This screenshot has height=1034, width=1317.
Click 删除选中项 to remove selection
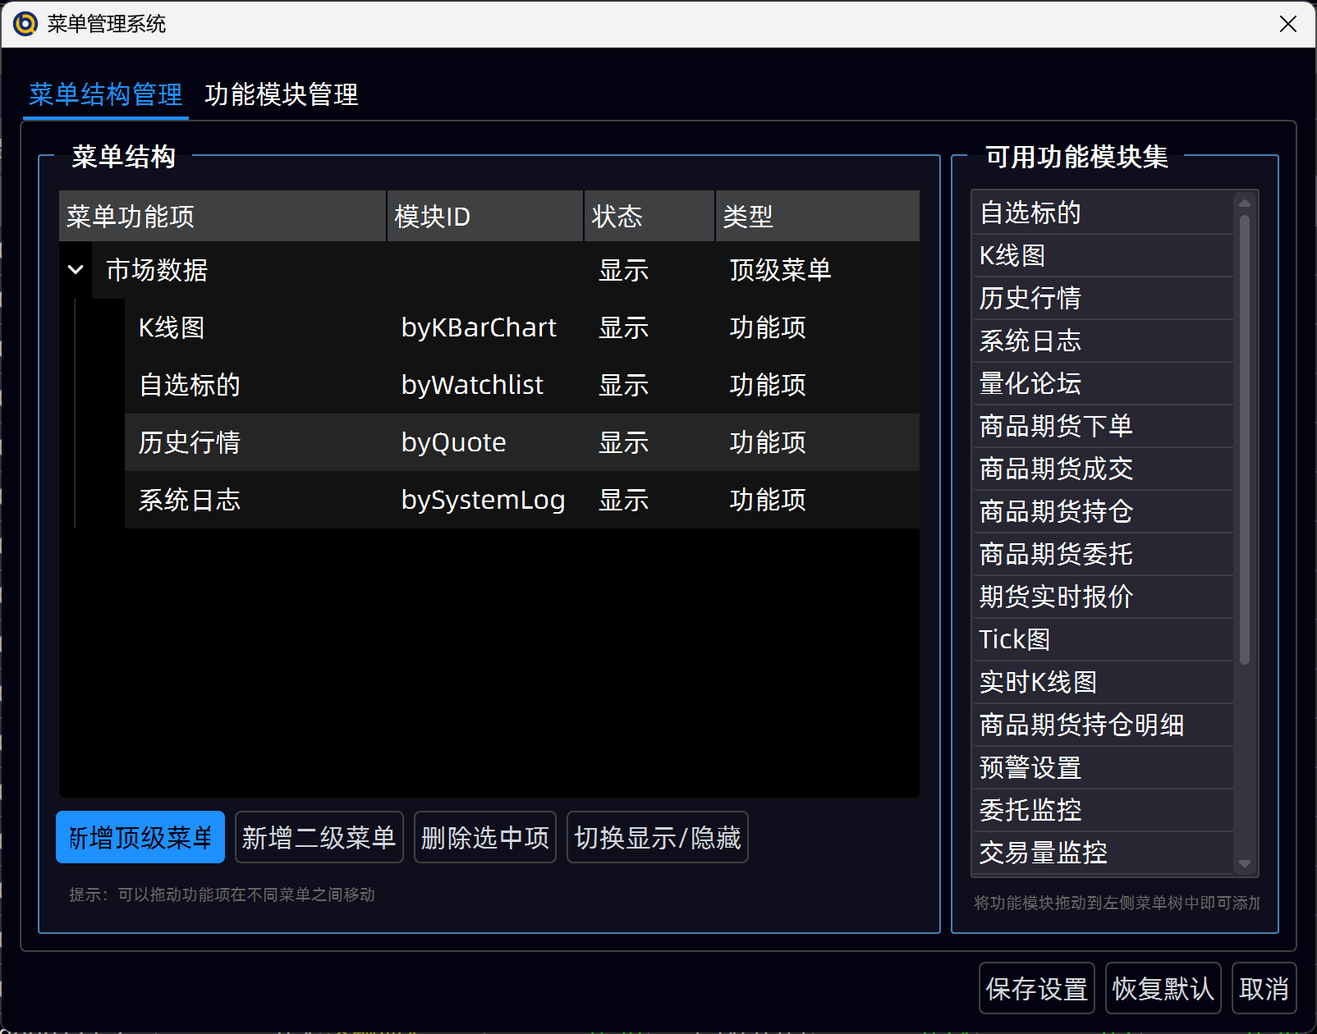click(x=484, y=838)
